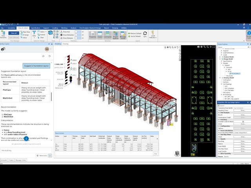Expand the Analysis Model tree node
251x188 pixels.
pos(220,57)
